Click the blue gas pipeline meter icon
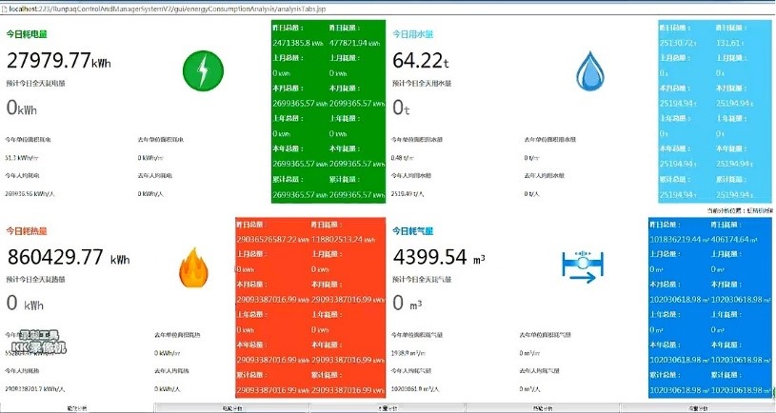 click(x=582, y=266)
